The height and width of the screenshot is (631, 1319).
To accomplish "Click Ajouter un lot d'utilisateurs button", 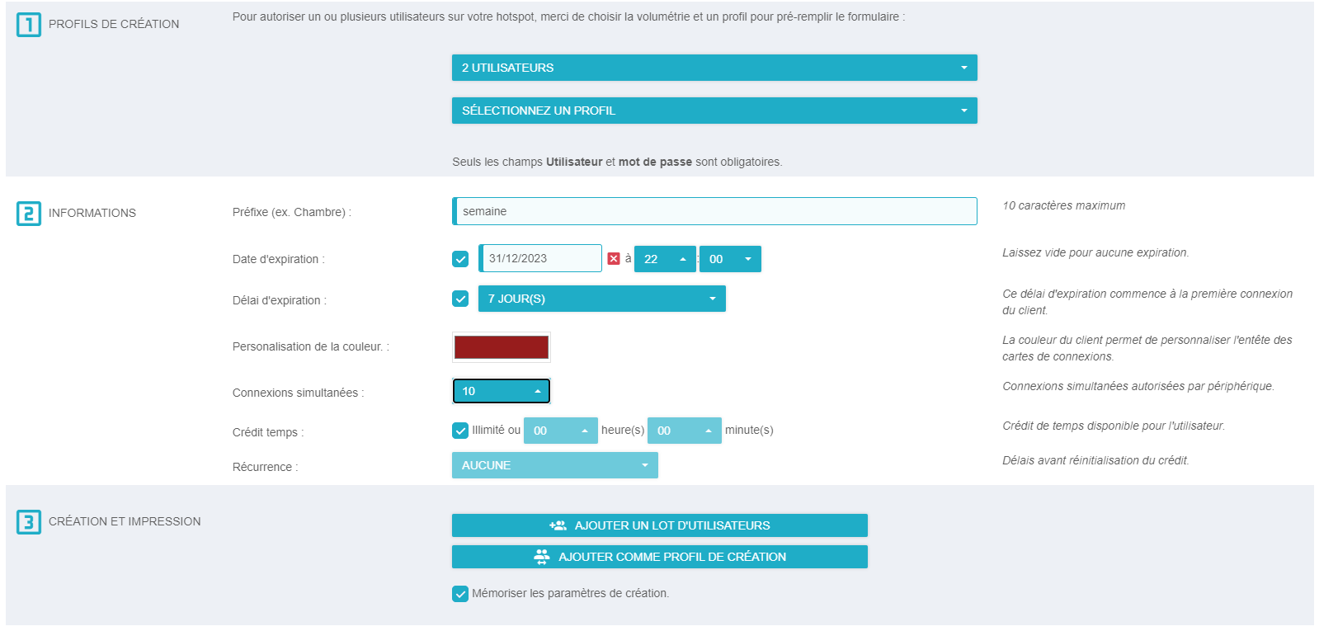I will [659, 525].
